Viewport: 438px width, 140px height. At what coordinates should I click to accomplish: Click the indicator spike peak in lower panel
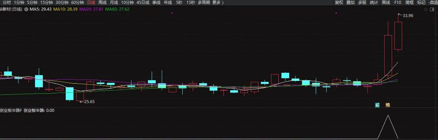coord(388,115)
